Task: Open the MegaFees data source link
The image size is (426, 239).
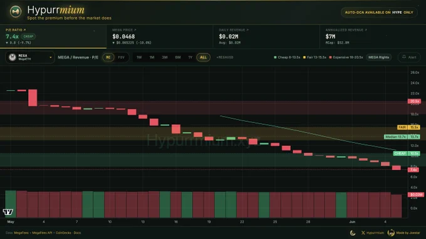Action: click(x=21, y=233)
